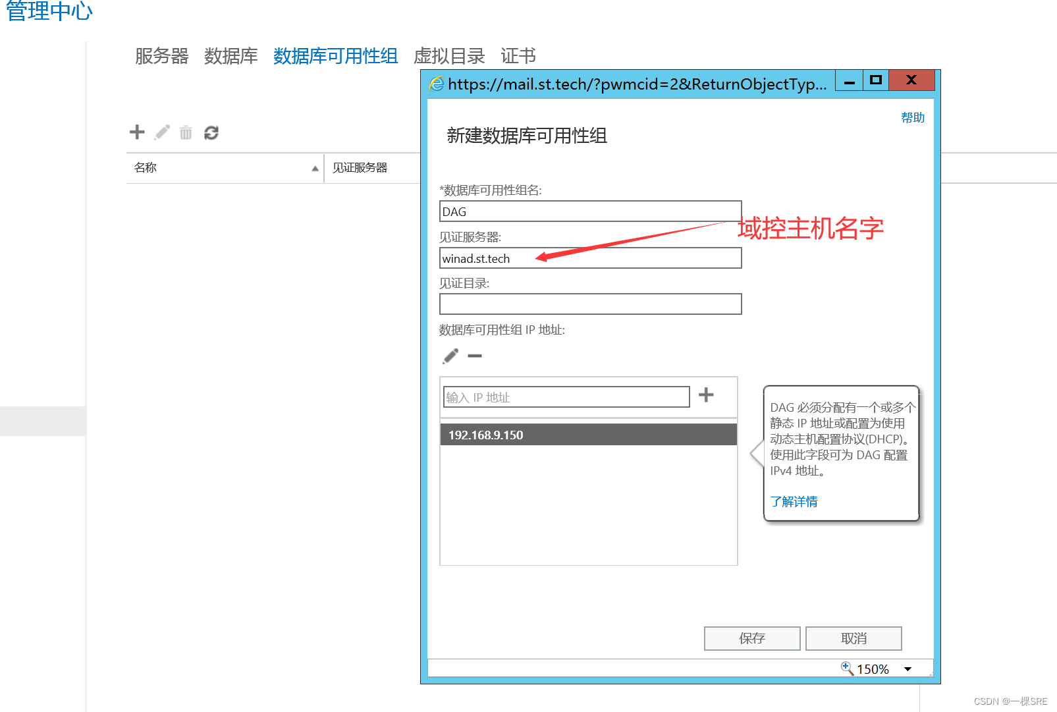
Task: Open the 服务器 tab
Action: click(162, 56)
